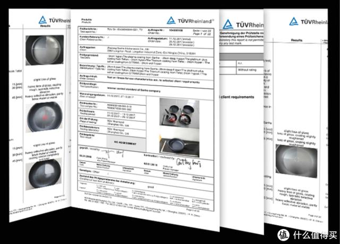Image resolution: width=340 pixels, height=244 pixels.
Task: Click the TÜVRheinland logo on third page
Action: click(x=243, y=24)
